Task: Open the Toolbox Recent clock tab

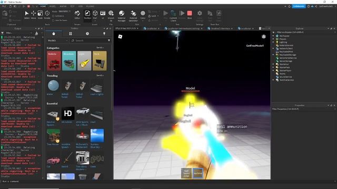Action: (x=87, y=34)
